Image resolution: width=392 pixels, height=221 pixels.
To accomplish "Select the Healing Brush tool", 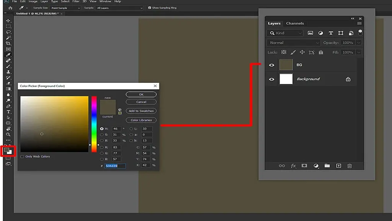I will point(8,61).
